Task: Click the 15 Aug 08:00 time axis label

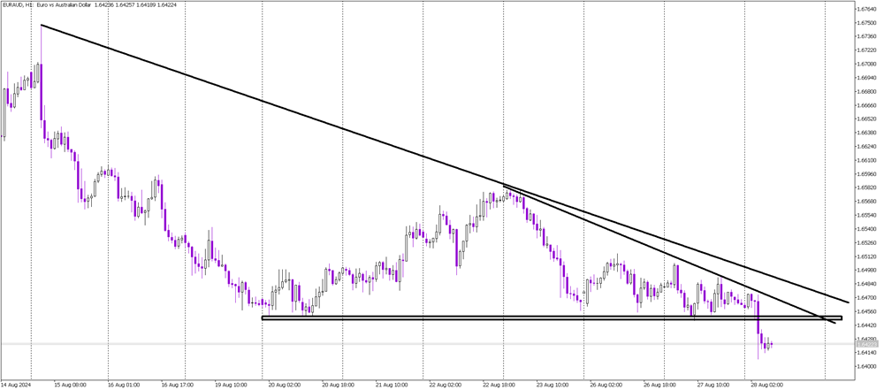Action: 71,386
